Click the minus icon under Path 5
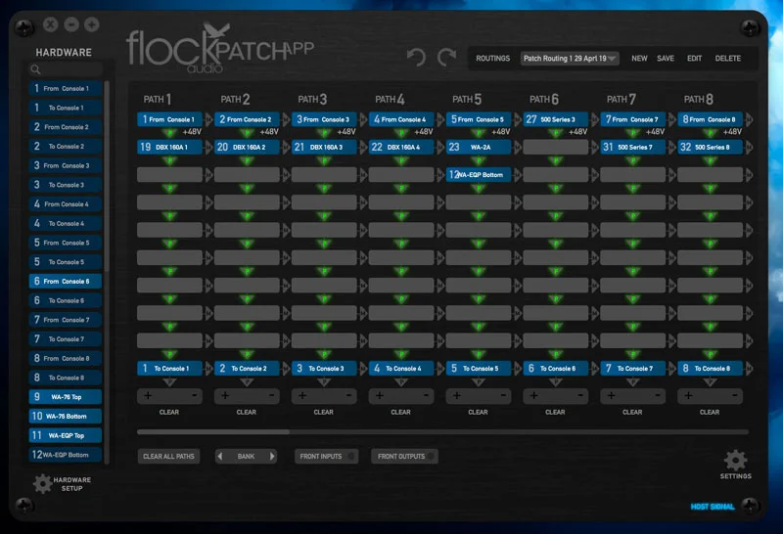Screen dimensions: 783x534 (503, 396)
